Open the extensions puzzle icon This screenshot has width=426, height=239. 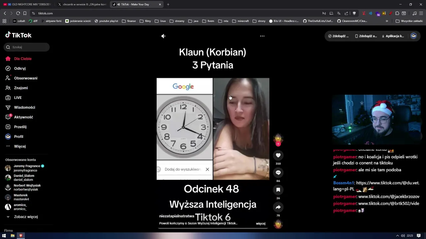[x=397, y=13]
